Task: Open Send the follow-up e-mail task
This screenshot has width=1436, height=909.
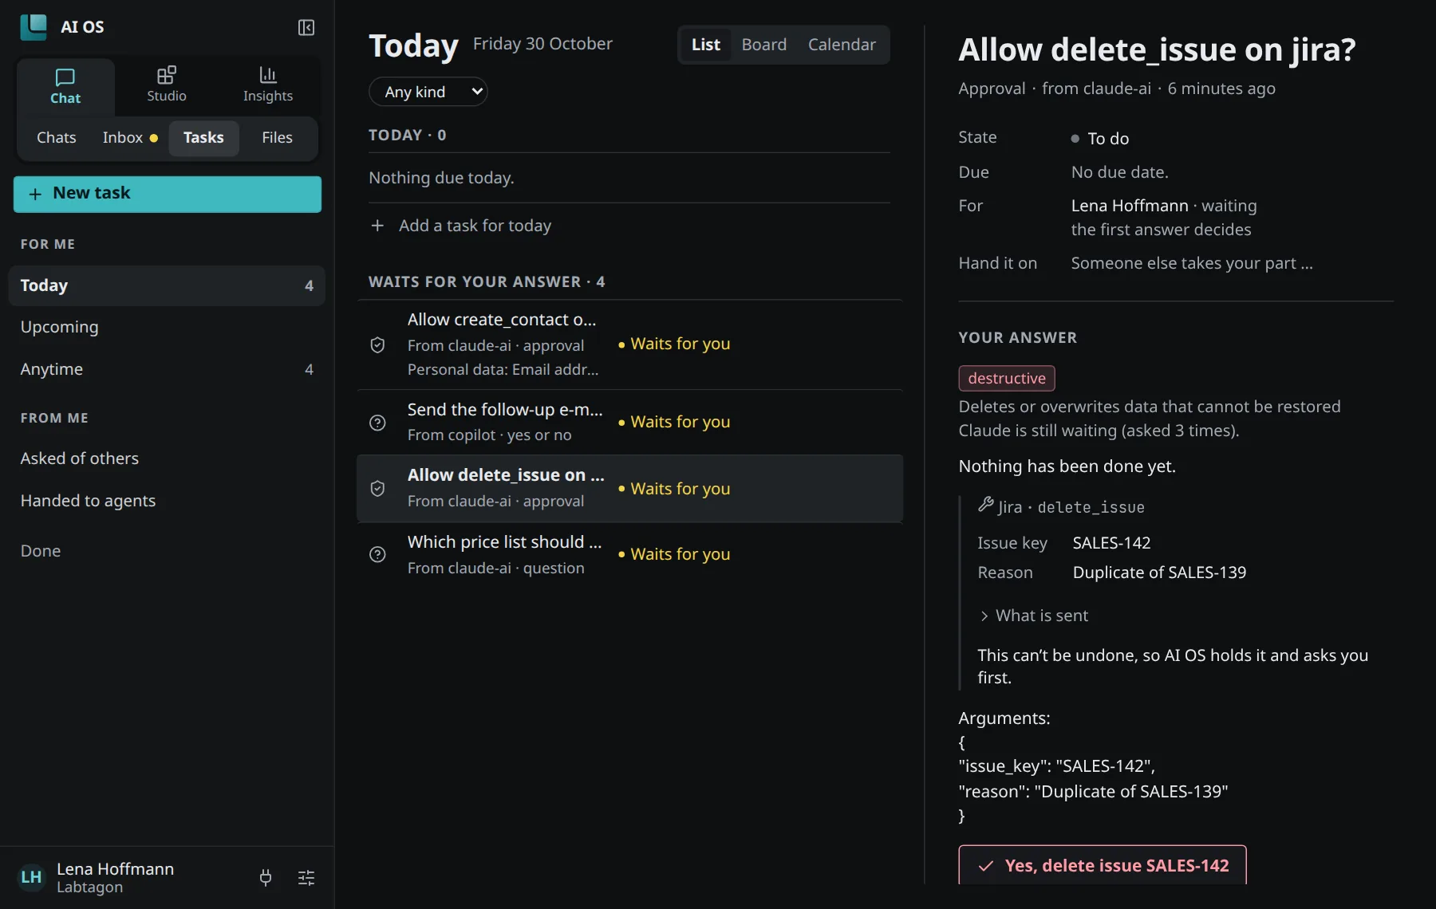Action: (x=630, y=422)
